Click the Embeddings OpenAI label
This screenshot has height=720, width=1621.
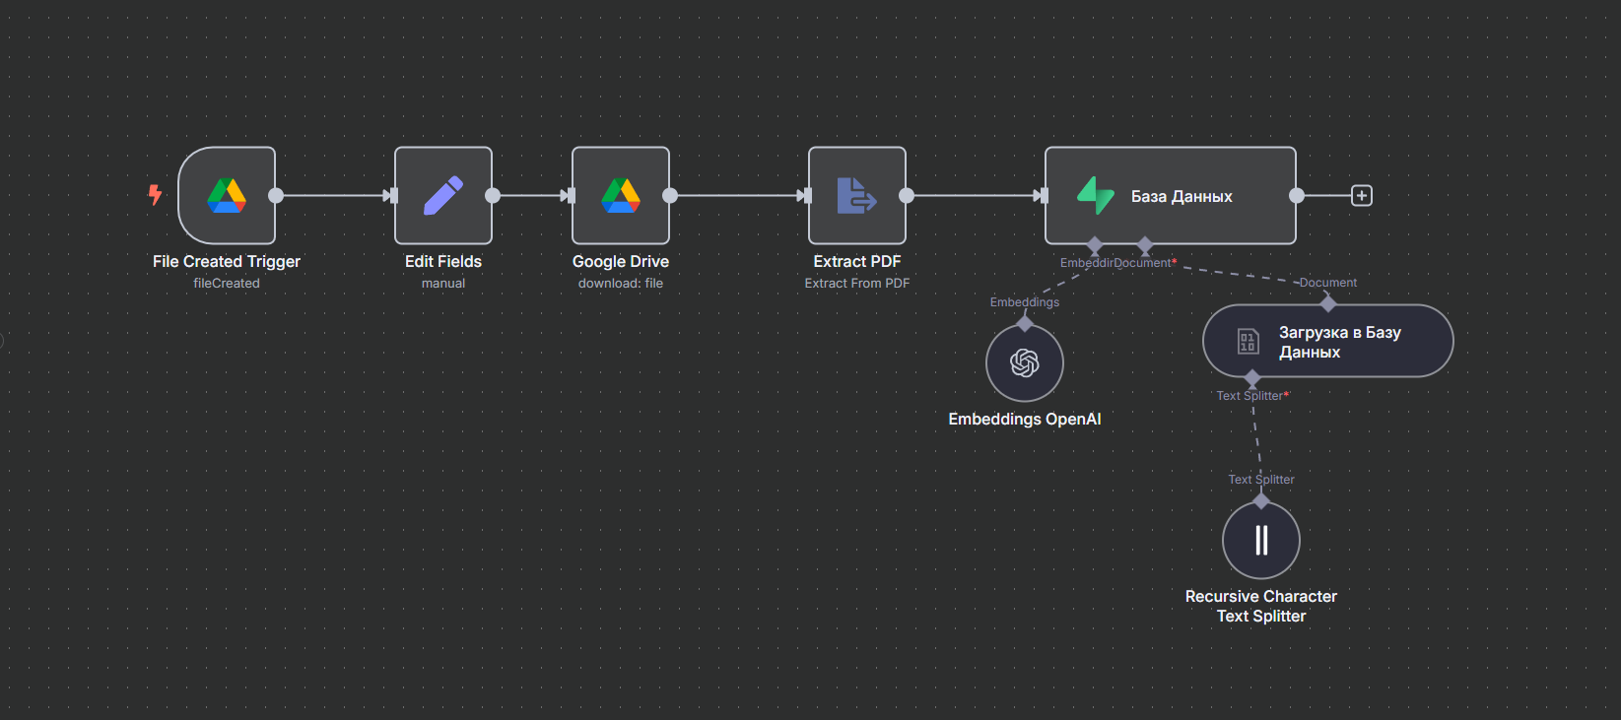1025,419
